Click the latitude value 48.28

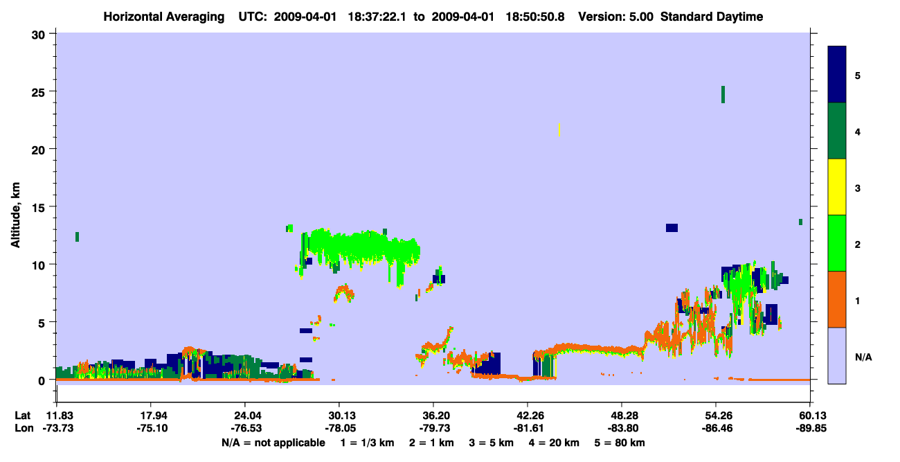622,416
